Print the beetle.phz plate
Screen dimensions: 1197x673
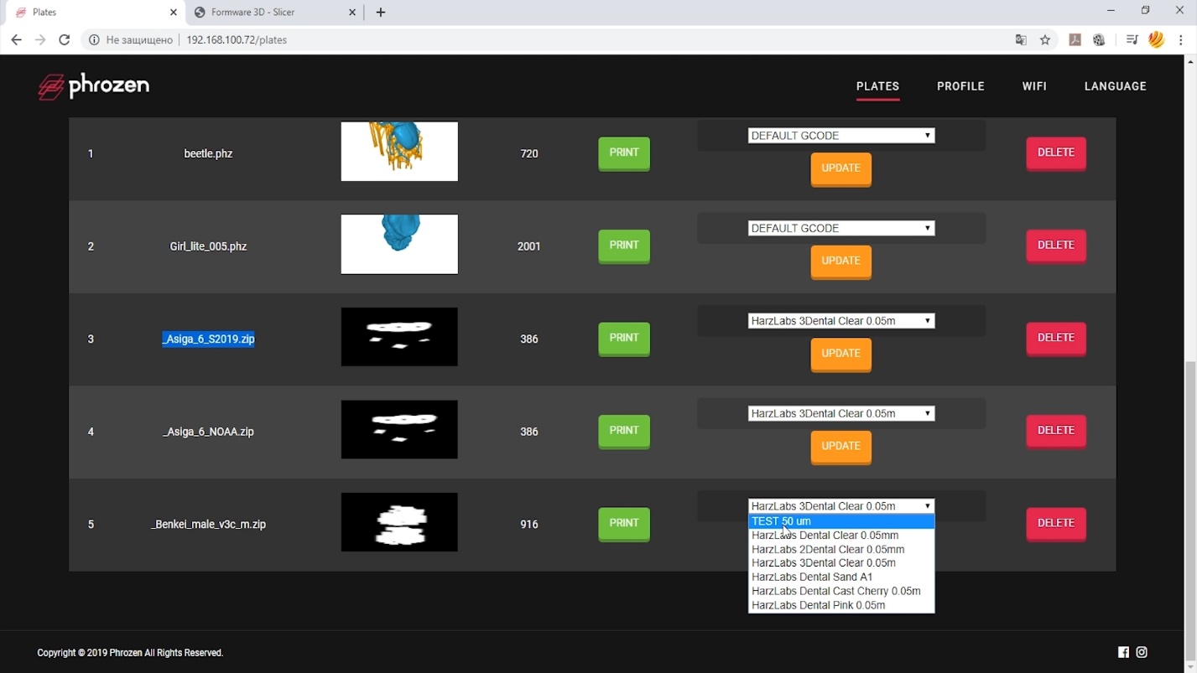tap(624, 153)
